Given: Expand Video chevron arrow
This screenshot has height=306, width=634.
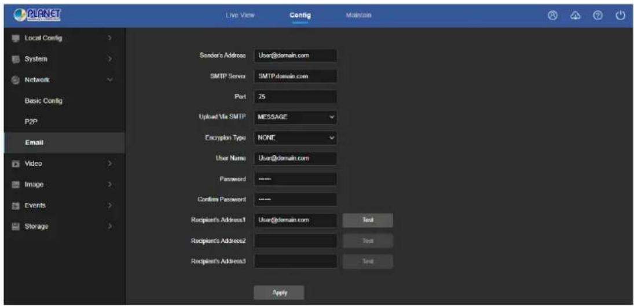Looking at the screenshot, I should pyautogui.click(x=109, y=164).
